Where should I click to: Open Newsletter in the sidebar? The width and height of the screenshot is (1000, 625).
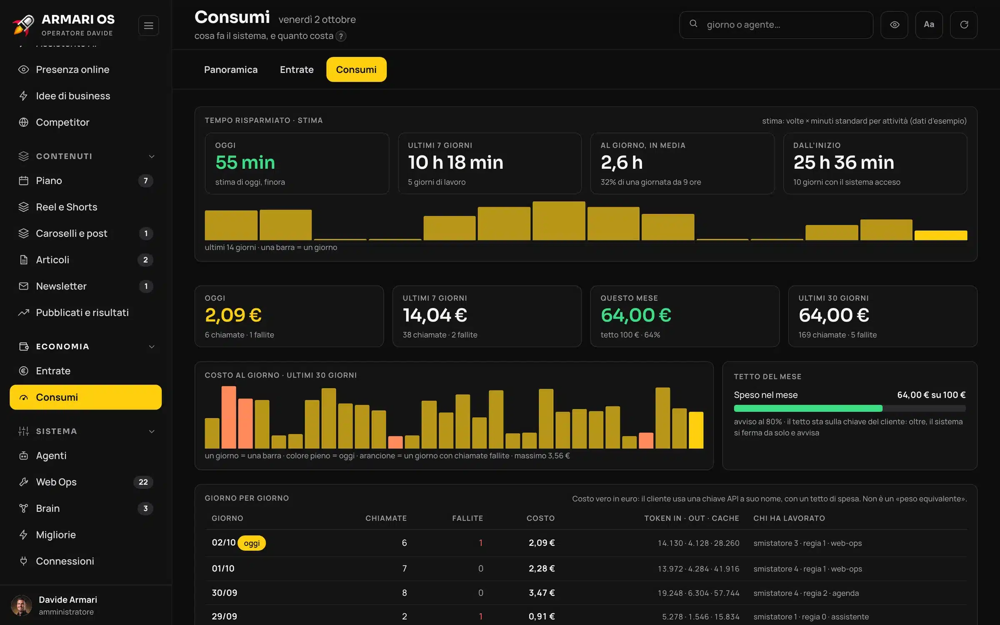click(85, 286)
